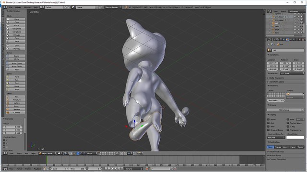The width and height of the screenshot is (307, 172).
Task: Enable the Axis display checkbox
Action: point(269,123)
